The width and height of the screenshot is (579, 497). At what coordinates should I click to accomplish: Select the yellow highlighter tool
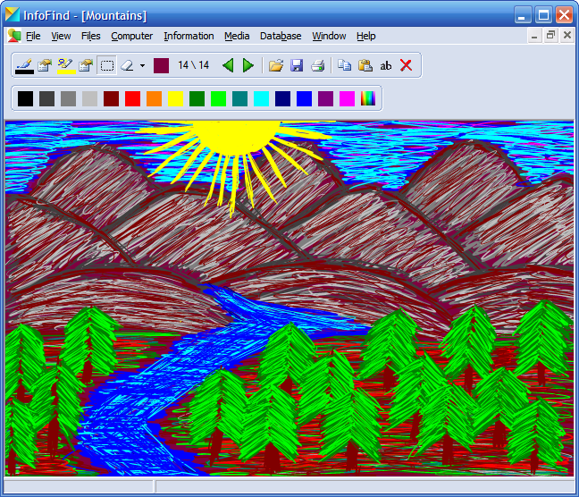[x=66, y=66]
